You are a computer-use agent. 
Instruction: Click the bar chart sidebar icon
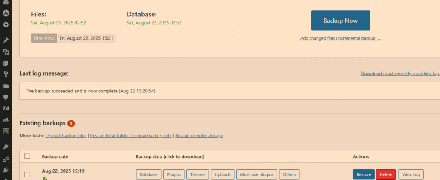tap(6, 120)
